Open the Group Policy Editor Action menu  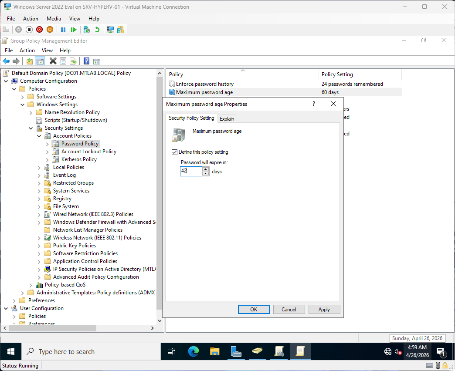27,51
